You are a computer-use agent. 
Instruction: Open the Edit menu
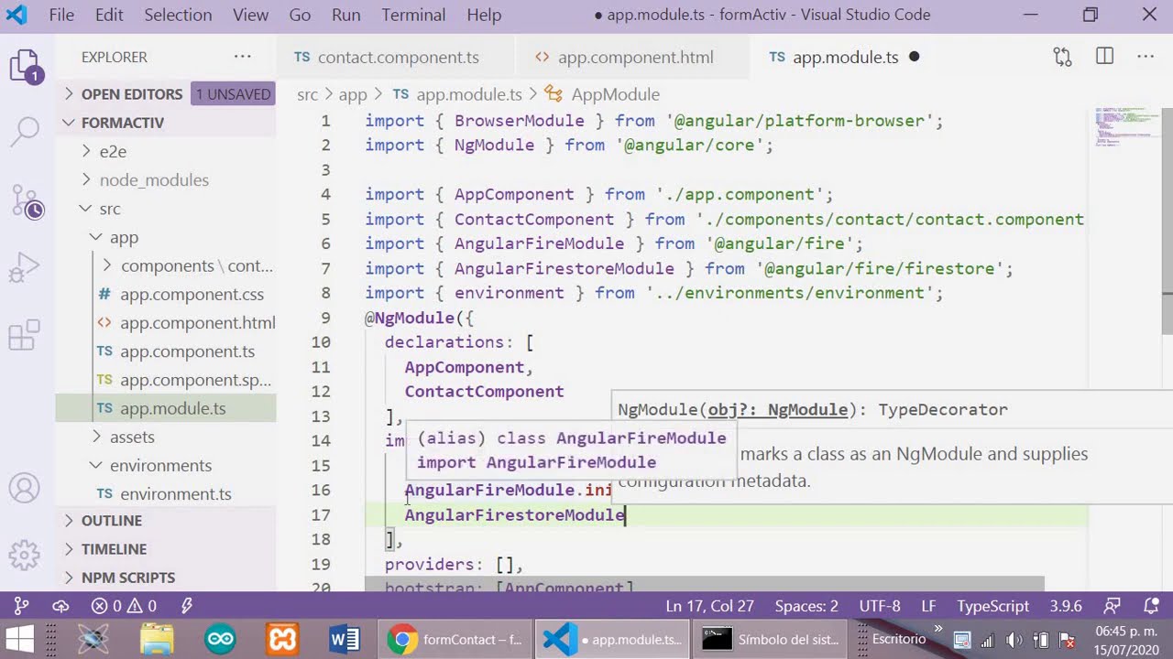(109, 15)
